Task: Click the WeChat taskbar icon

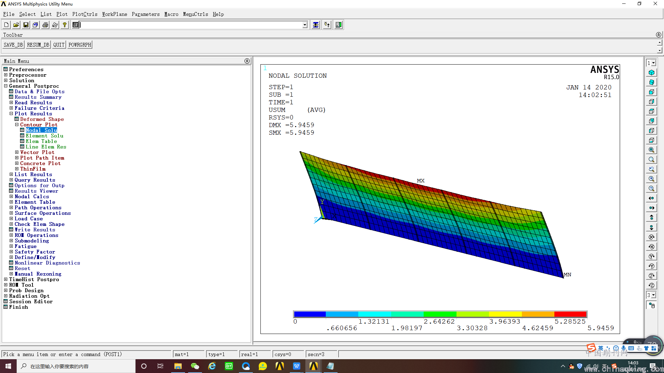Action: [195, 366]
